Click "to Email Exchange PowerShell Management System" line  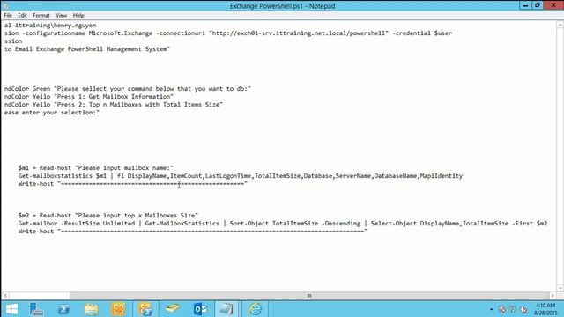87,49
